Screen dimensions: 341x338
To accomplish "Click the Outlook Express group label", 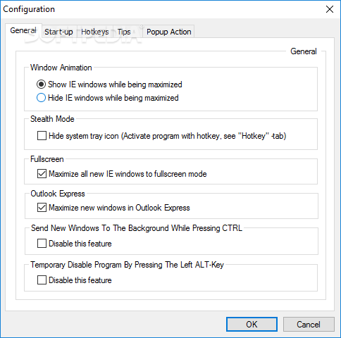I will tap(58, 194).
